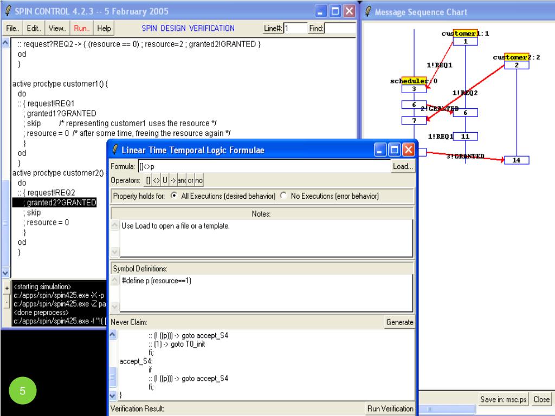Click the 'active proctype customer1()' line
This screenshot has width=555, height=416.
(x=60, y=84)
